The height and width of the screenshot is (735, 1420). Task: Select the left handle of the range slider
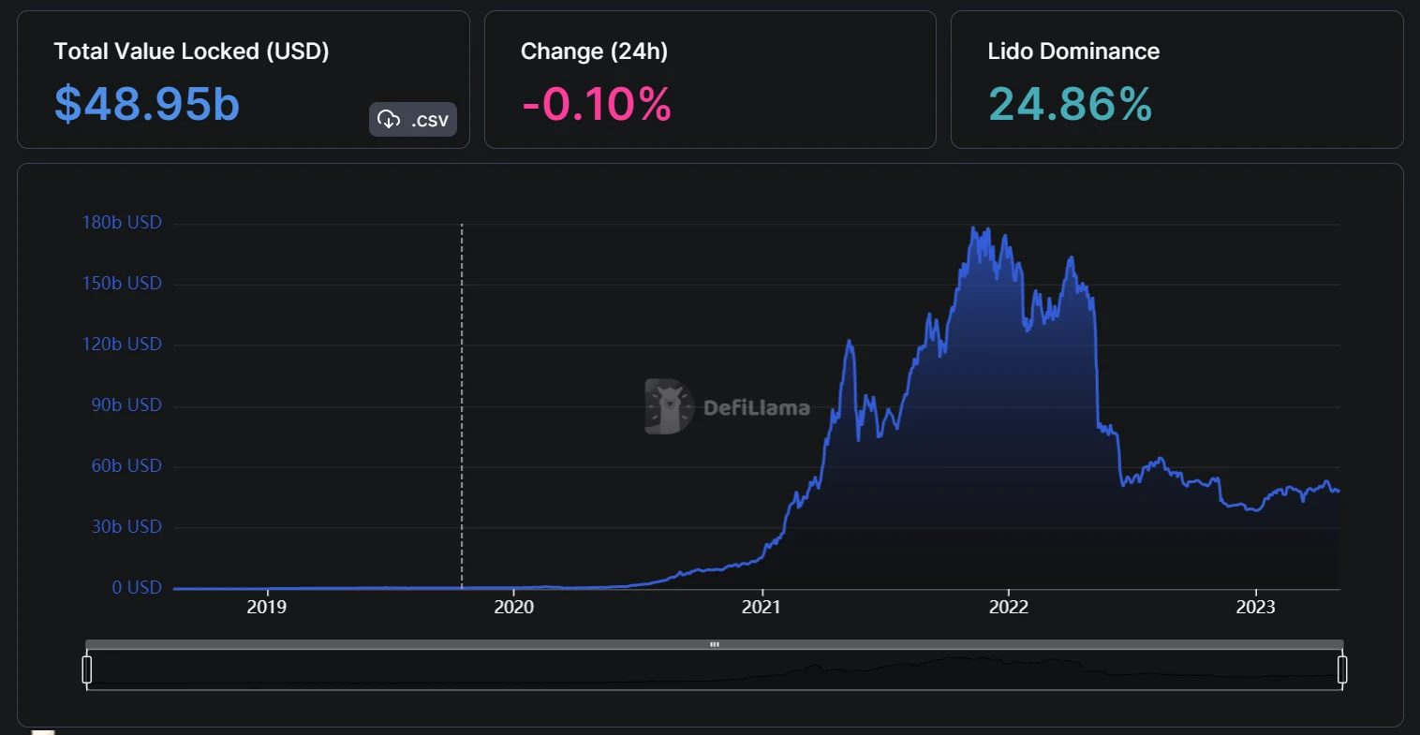click(x=87, y=669)
